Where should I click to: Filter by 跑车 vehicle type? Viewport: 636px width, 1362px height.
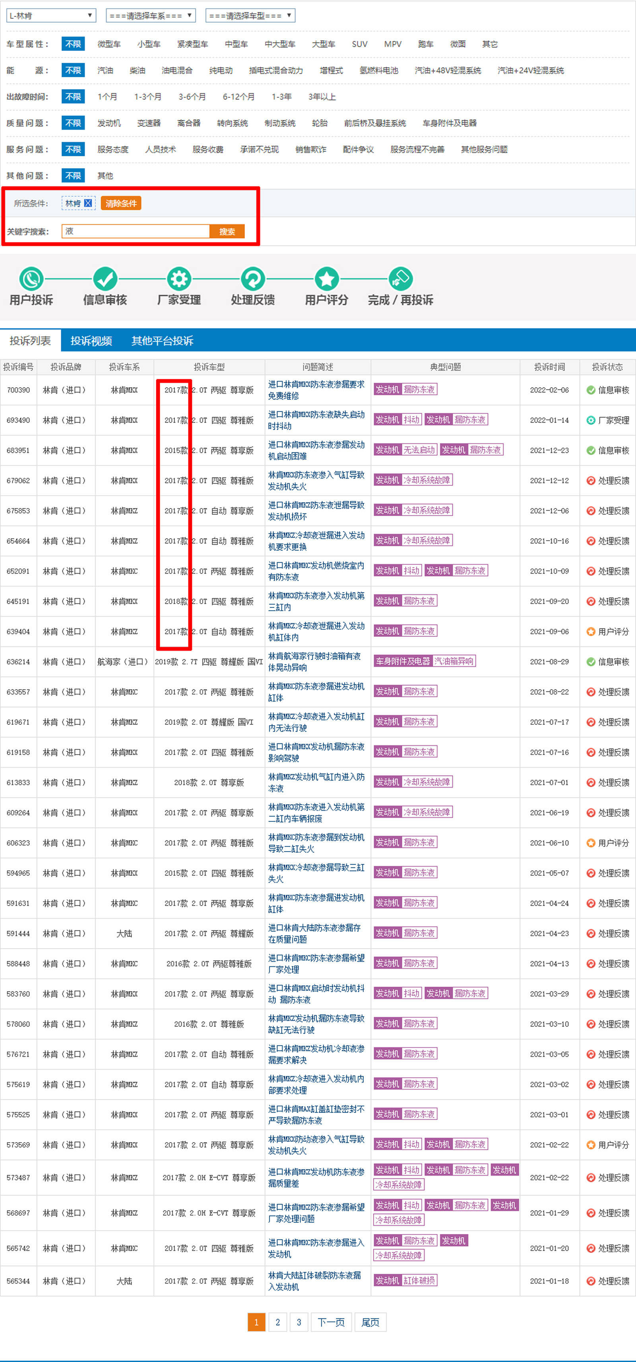[426, 44]
